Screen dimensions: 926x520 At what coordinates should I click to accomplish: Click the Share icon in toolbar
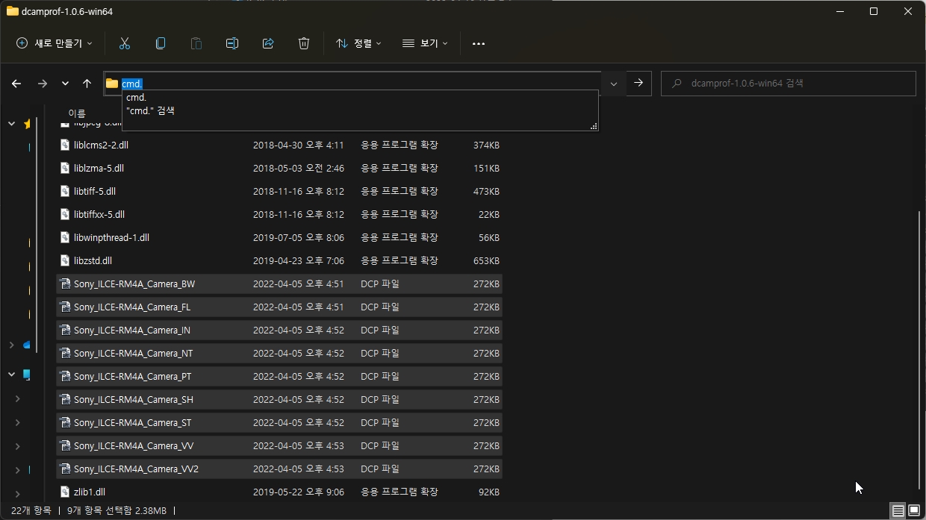[268, 43]
